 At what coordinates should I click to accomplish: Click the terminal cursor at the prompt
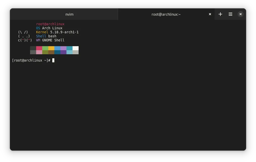53,60
